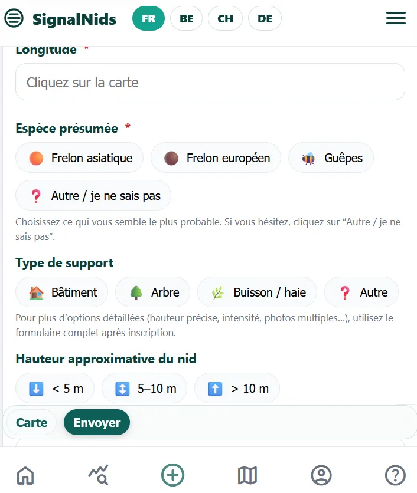The image size is (417, 493).
Task: Open help via the question mark icon
Action: point(395,475)
